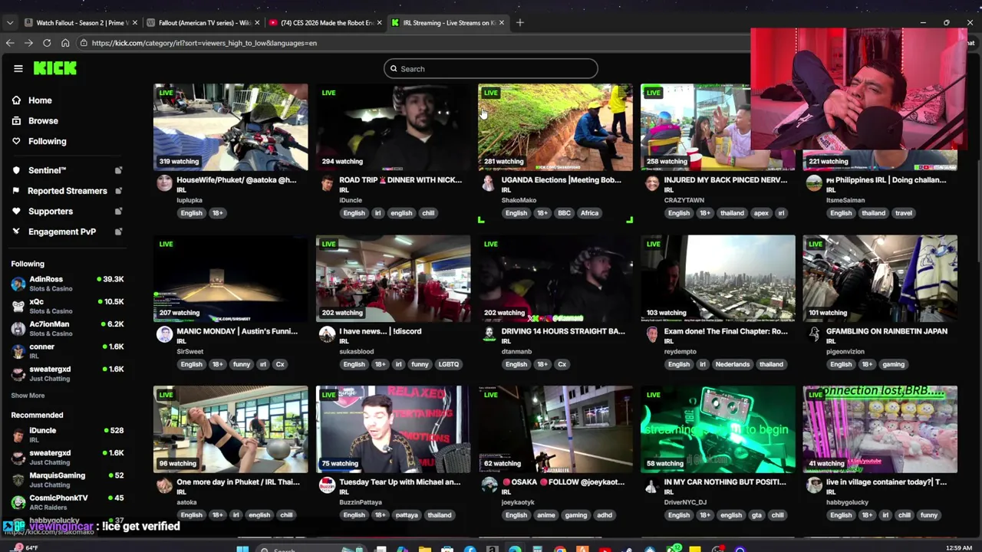This screenshot has height=552, width=982.
Task: Click lupiupka channel avatar
Action: click(164, 182)
